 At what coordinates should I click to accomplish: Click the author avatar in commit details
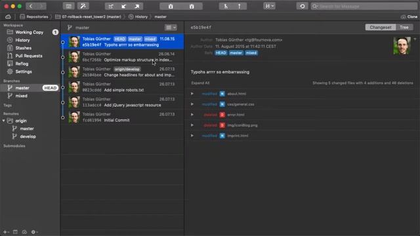402,46
